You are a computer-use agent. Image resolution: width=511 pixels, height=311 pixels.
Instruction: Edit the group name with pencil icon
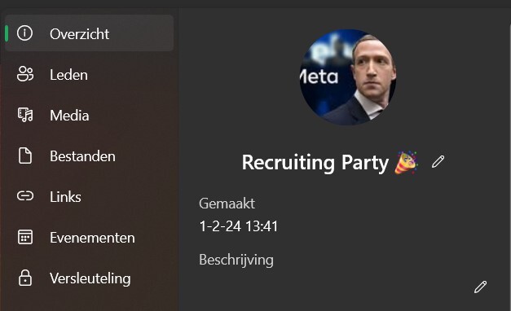click(x=438, y=161)
